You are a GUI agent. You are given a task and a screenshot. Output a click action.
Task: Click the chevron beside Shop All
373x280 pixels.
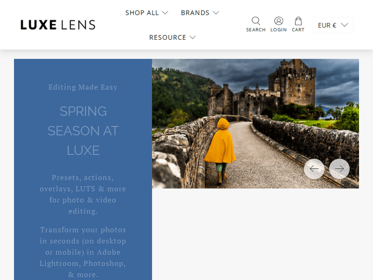[x=165, y=12]
